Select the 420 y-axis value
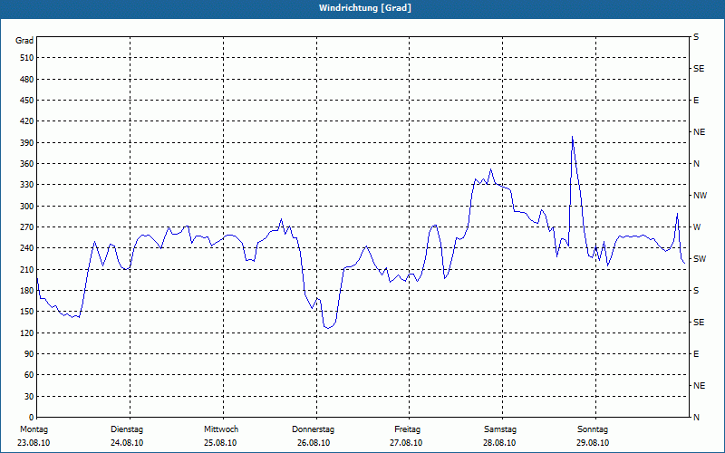The width and height of the screenshot is (725, 453). (x=27, y=121)
